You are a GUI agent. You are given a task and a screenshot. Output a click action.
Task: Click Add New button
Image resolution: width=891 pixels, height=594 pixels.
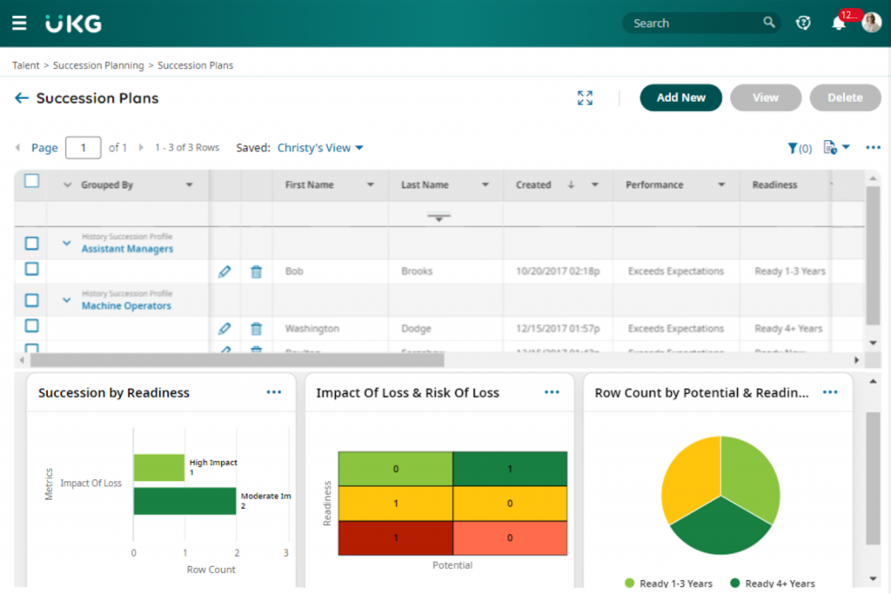pos(680,97)
